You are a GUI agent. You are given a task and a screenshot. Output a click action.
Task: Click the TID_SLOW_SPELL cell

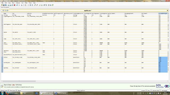[19, 52]
